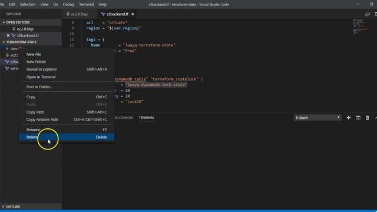Minimize the VS Code window
Screen dimensions: 377x212
coord(358,4)
